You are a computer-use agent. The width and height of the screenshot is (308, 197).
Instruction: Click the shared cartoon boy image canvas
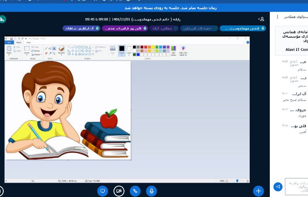pyautogui.click(x=68, y=110)
